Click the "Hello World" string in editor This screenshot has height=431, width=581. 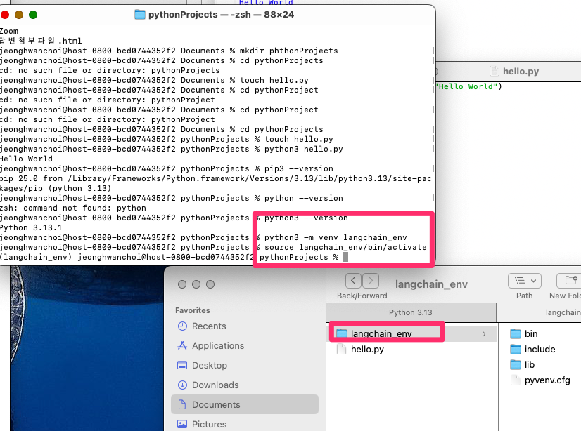coord(467,86)
